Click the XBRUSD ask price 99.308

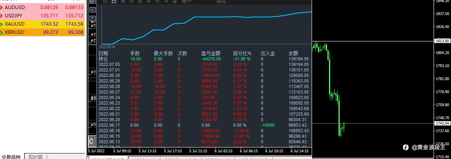tap(76, 32)
